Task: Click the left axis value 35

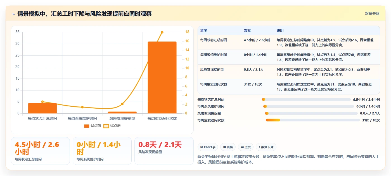Action: (17, 32)
